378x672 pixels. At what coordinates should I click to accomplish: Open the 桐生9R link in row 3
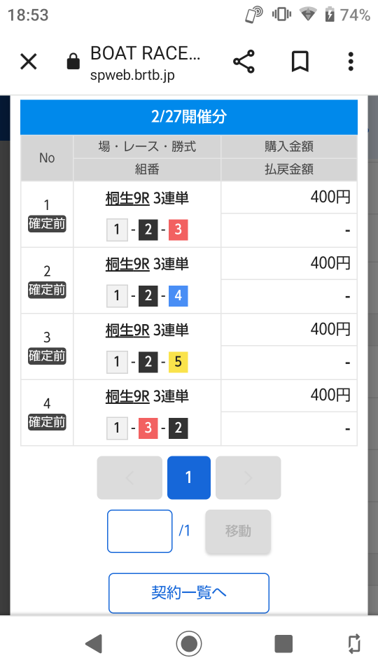tap(127, 330)
